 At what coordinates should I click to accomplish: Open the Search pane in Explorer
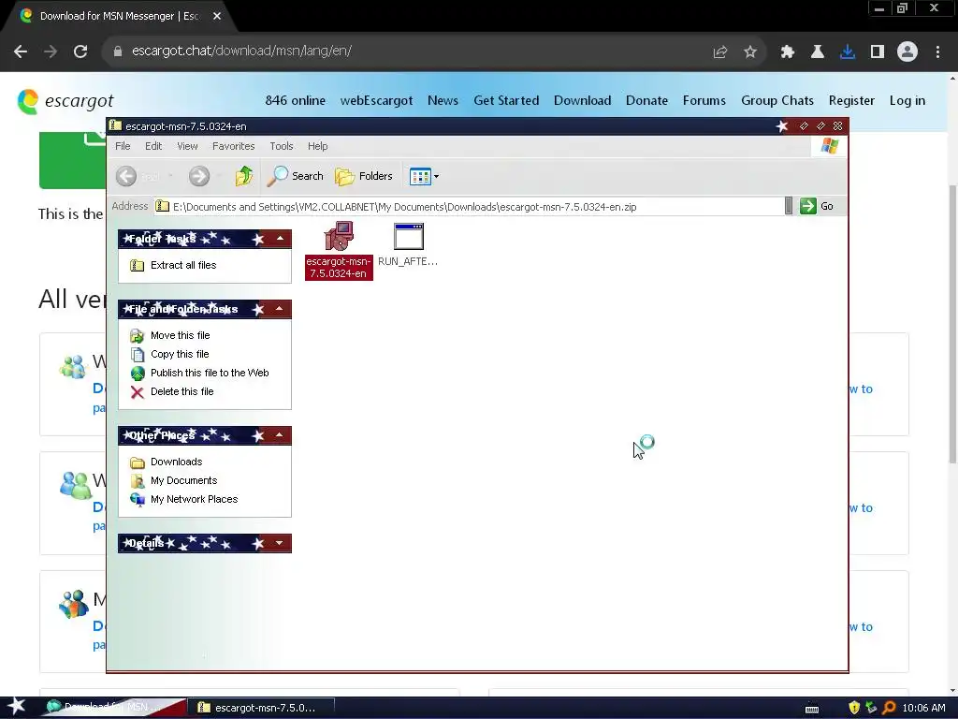coord(295,176)
